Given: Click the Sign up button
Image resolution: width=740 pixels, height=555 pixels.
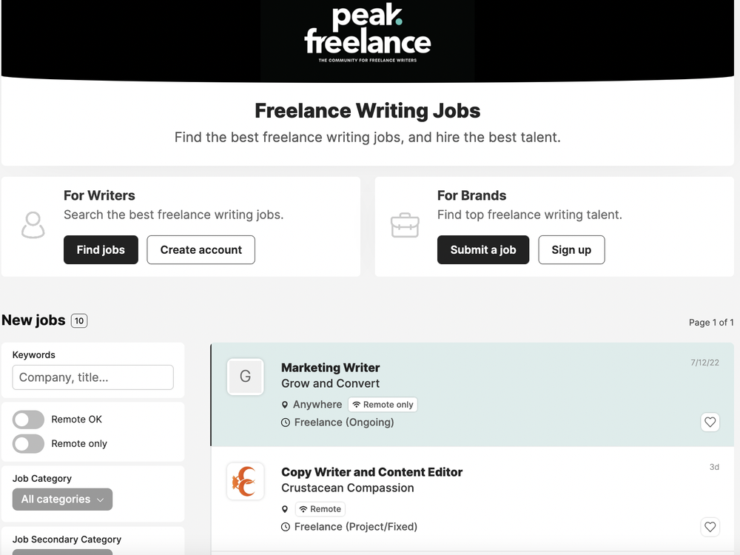Looking at the screenshot, I should (571, 250).
